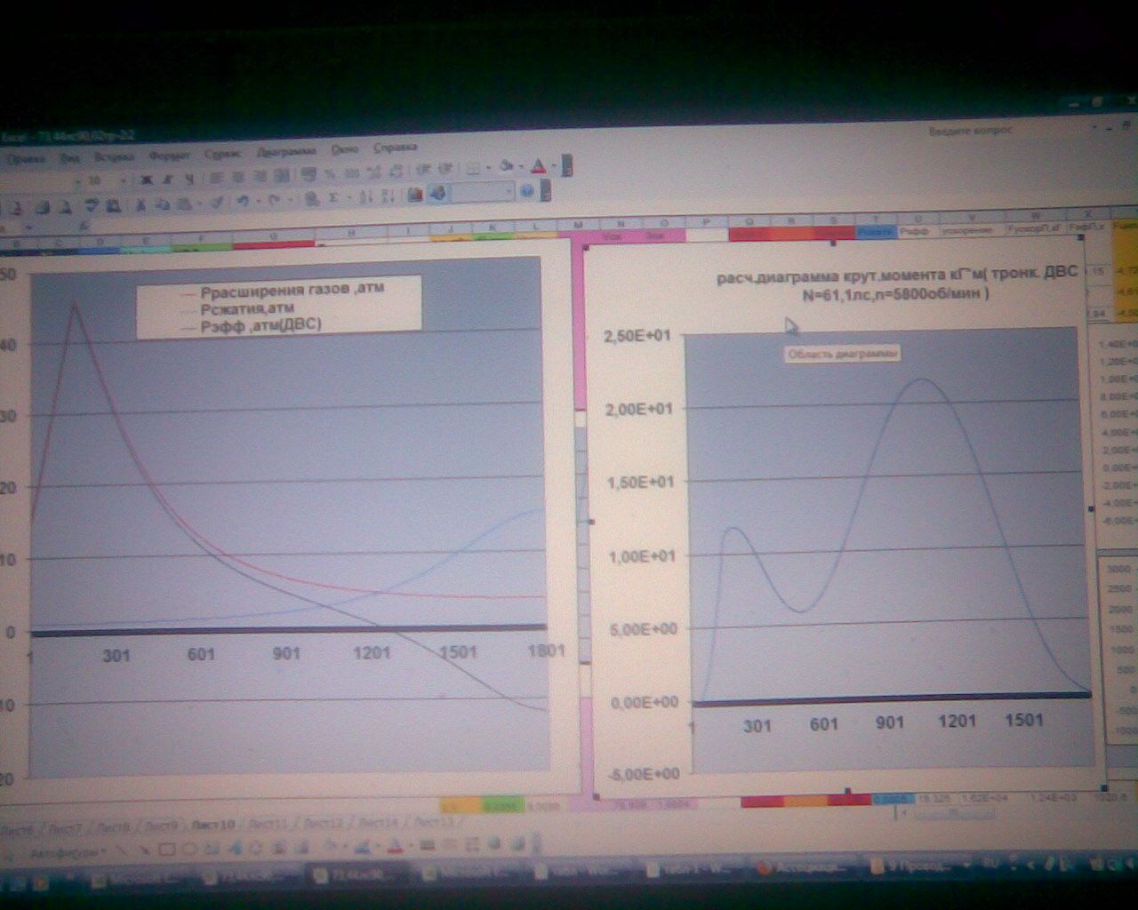Switch to the Лист11 sheet tab
This screenshot has height=910, width=1138.
tap(267, 825)
